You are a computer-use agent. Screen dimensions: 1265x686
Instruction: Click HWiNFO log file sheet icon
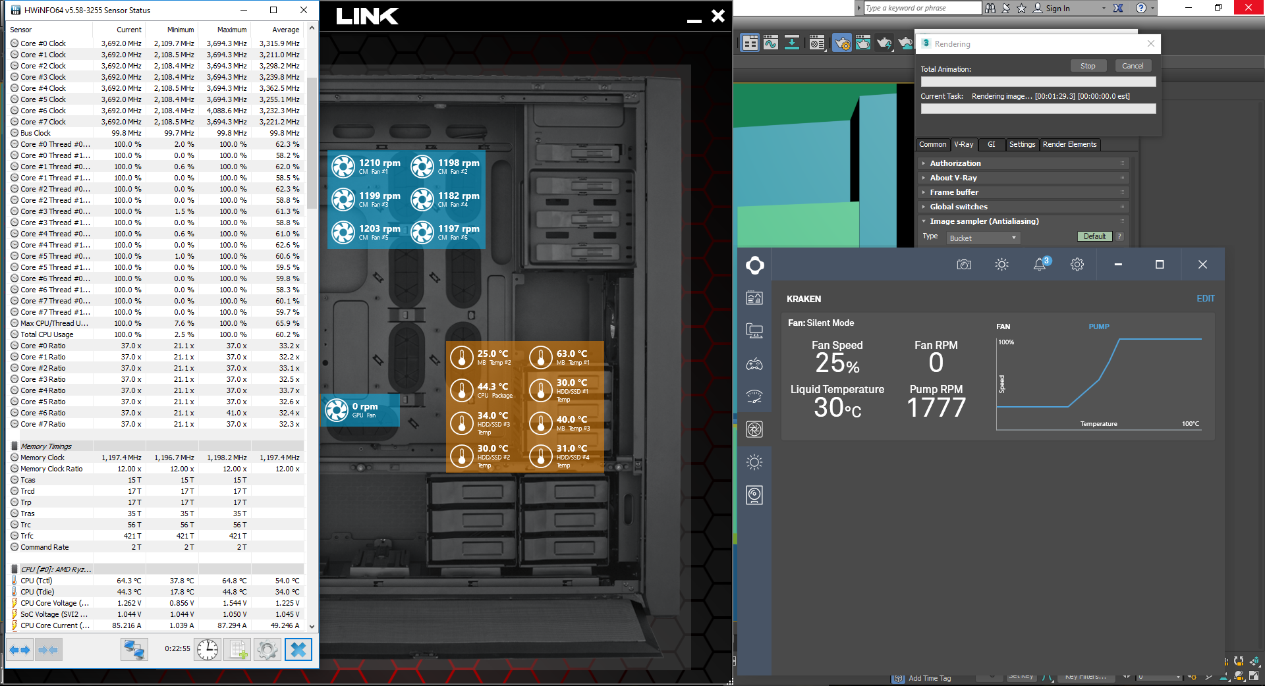click(x=237, y=650)
